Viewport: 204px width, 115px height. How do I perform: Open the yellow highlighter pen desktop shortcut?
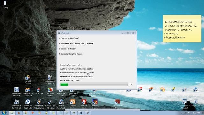(x=173, y=89)
